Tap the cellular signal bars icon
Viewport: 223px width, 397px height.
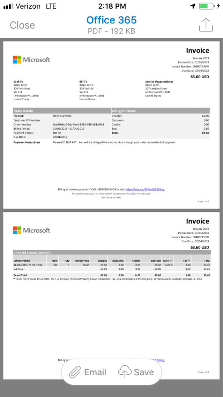(8, 6)
